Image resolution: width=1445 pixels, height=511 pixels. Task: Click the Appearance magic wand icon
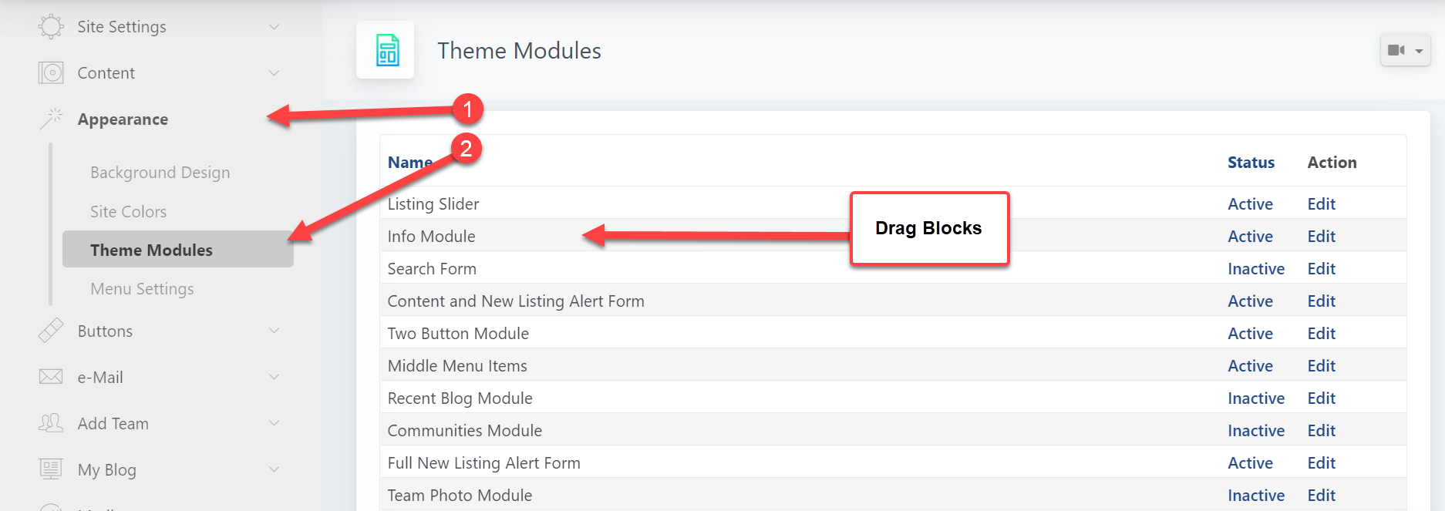51,119
